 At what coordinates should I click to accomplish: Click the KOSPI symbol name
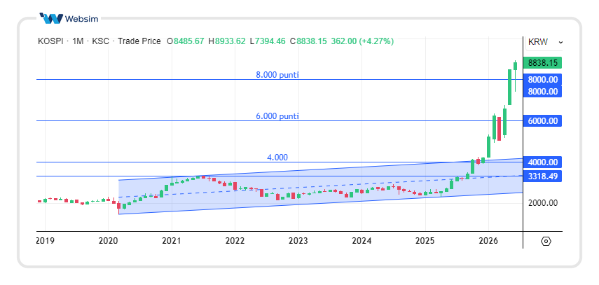50,41
